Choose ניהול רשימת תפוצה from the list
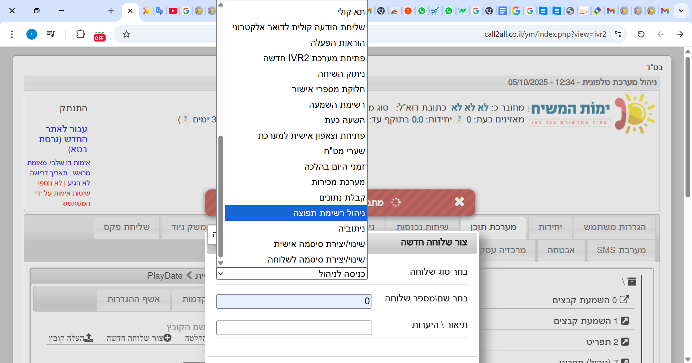Image resolution: width=692 pixels, height=363 pixels. pos(296,213)
